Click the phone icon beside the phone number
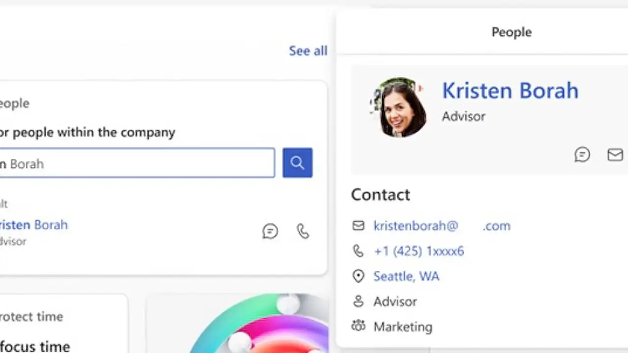Image resolution: width=628 pixels, height=353 pixels. 359,251
